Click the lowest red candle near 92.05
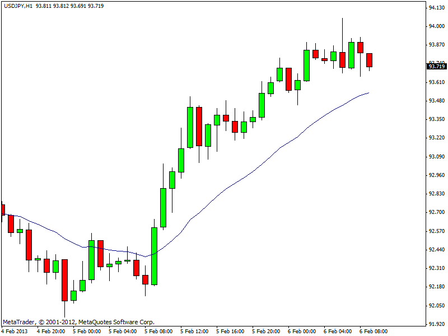This screenshot has height=336, width=448. point(64,280)
